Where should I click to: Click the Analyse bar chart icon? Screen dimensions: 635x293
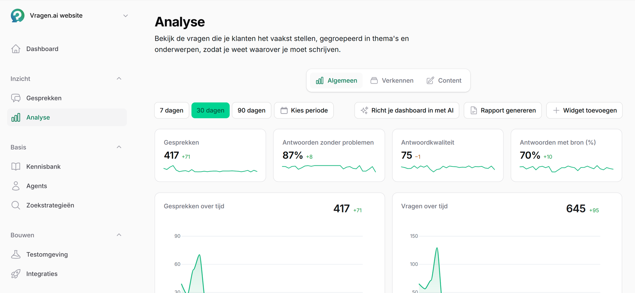[x=16, y=117]
